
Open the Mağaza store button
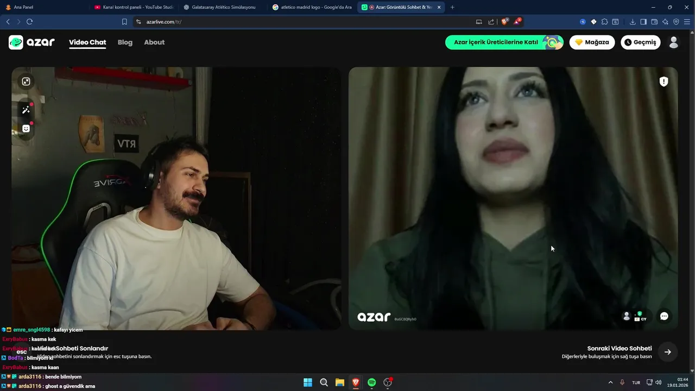click(x=592, y=42)
